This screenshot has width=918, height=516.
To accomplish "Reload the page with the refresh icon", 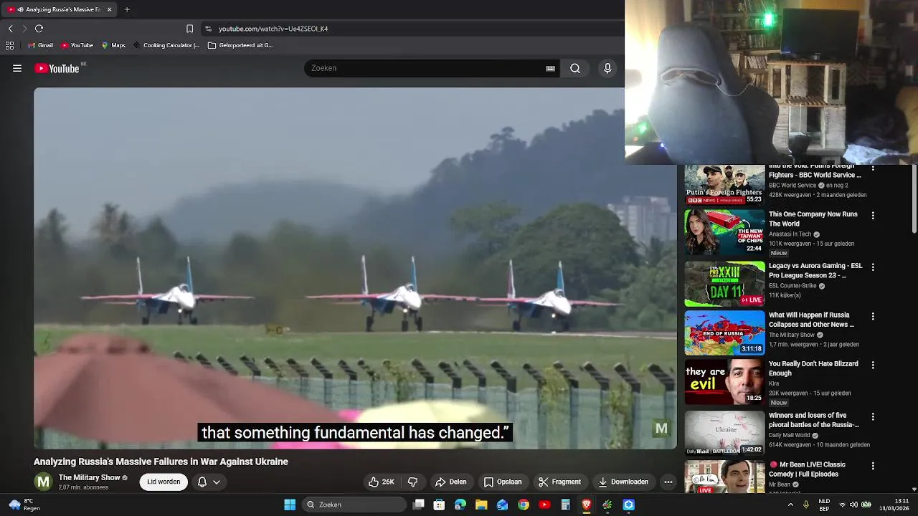I will click(x=39, y=29).
